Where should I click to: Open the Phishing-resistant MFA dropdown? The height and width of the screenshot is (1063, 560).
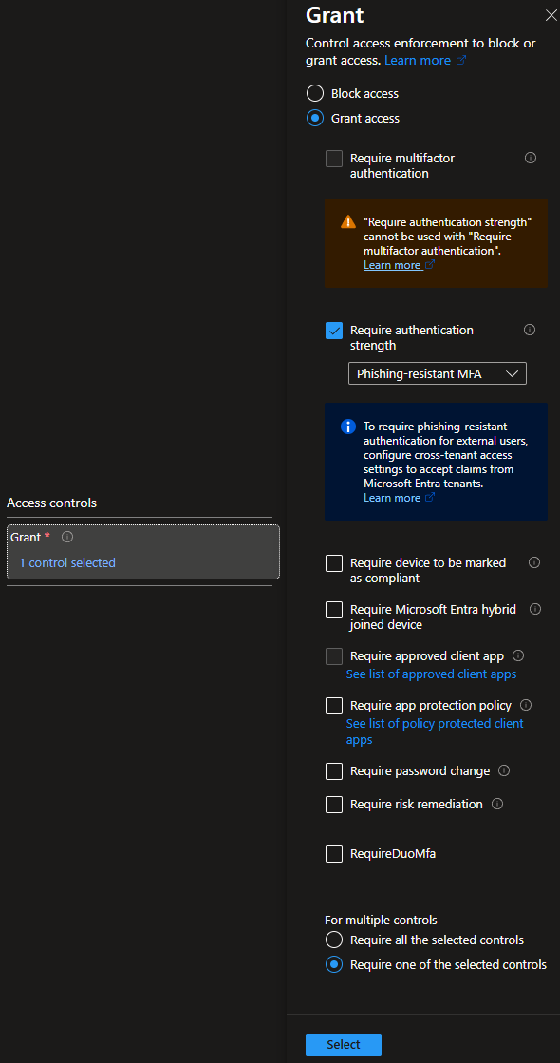coord(438,373)
